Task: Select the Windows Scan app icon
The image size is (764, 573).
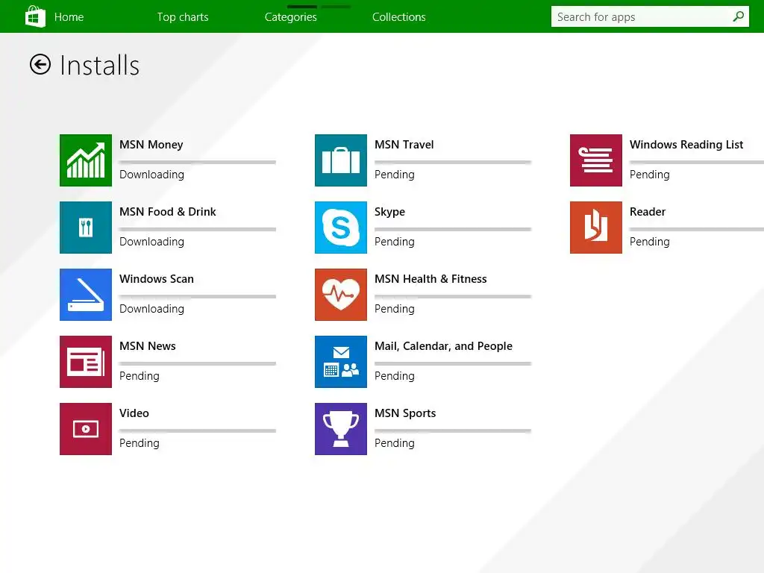Action: point(86,295)
